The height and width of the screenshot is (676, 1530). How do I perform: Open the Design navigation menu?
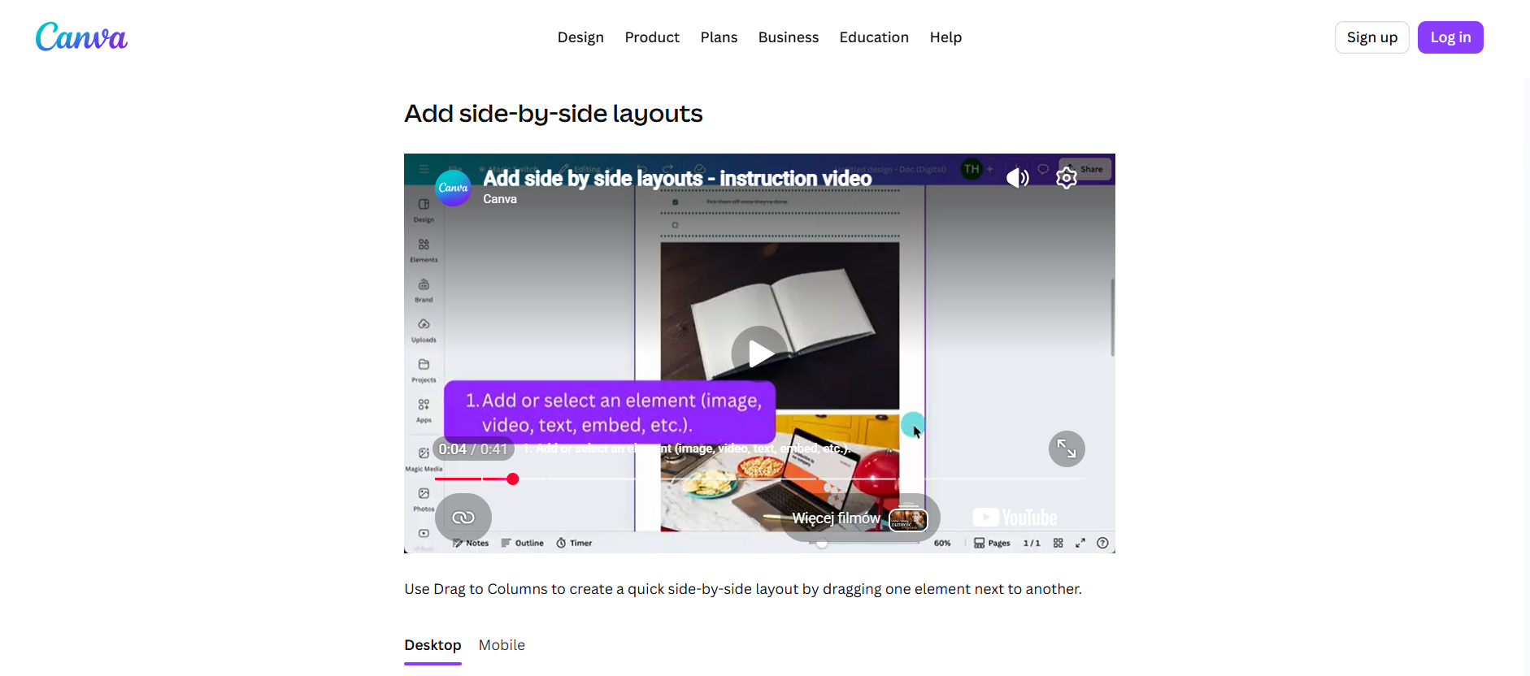pos(580,37)
